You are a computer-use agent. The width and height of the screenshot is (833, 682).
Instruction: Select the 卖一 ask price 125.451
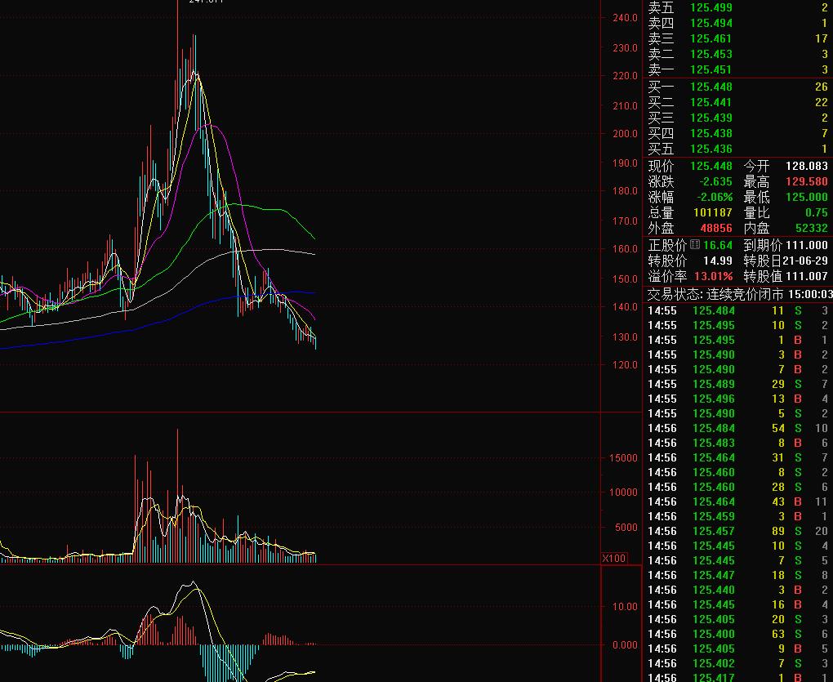pos(710,69)
